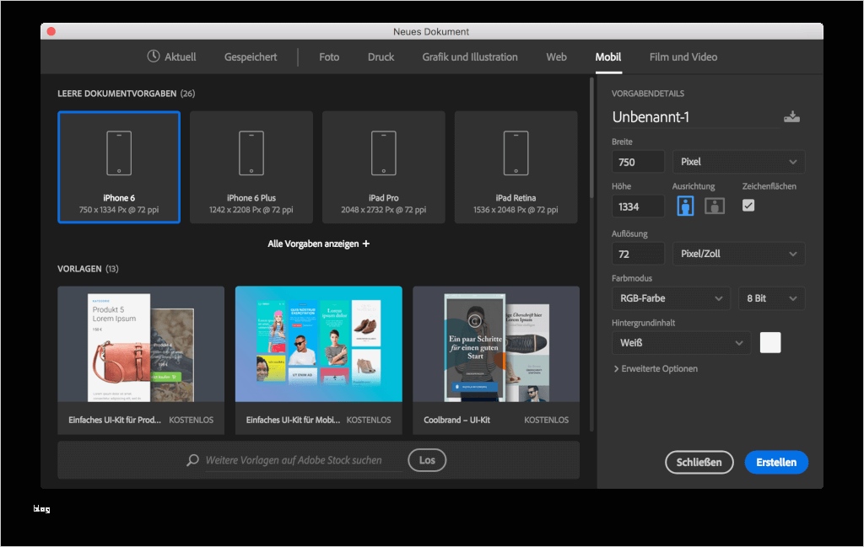The width and height of the screenshot is (864, 547).
Task: Click the iPhone 6 phone icon
Action: (119, 153)
